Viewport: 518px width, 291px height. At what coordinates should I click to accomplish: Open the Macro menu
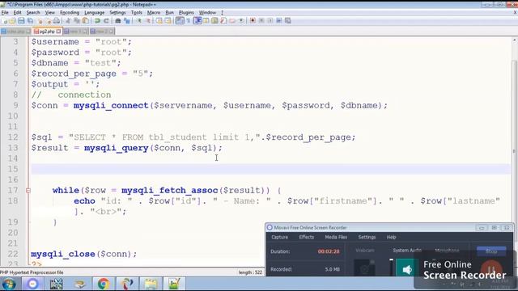coord(154,13)
